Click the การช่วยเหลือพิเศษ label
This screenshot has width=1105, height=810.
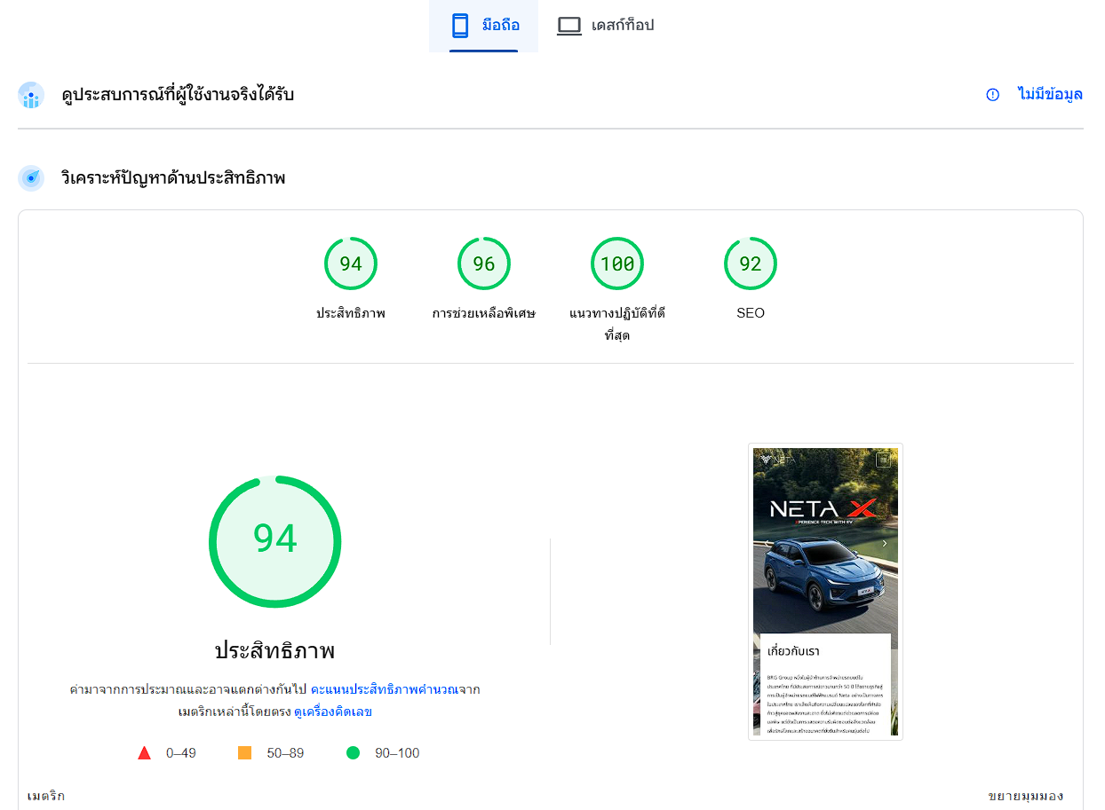click(484, 313)
